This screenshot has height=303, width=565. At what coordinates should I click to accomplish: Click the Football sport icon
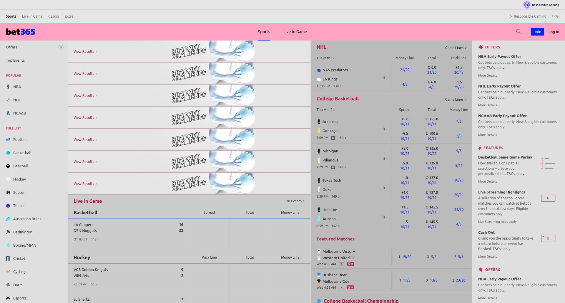pos(8,139)
